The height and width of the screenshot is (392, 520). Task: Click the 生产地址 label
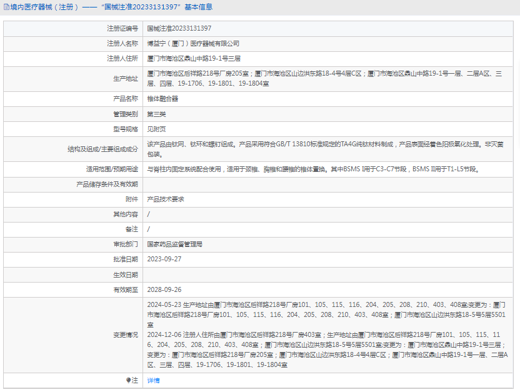[x=126, y=79]
